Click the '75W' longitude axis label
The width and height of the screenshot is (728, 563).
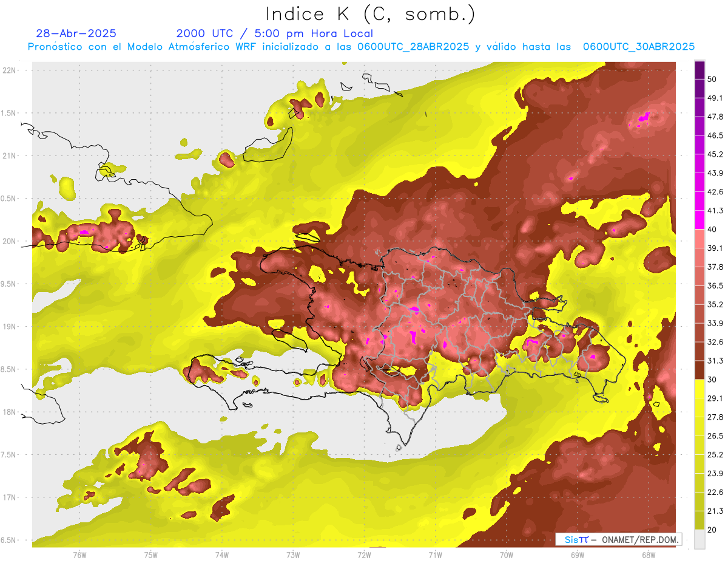150,554
